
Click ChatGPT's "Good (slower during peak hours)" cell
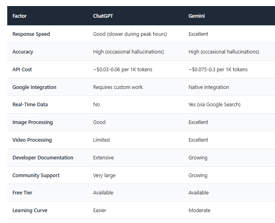[x=130, y=34]
